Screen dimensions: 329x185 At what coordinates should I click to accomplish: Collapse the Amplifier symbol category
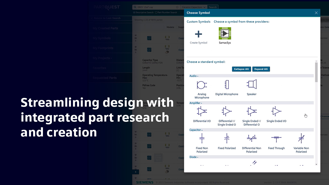(x=196, y=103)
